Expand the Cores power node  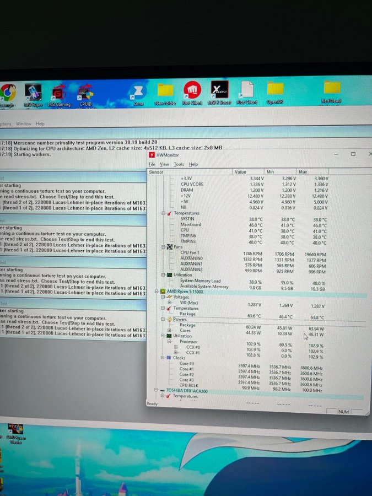click(x=169, y=331)
